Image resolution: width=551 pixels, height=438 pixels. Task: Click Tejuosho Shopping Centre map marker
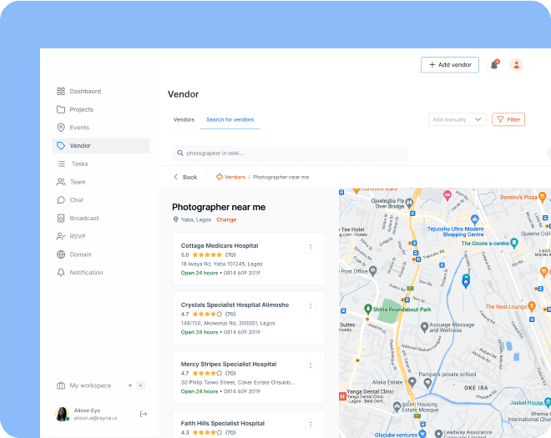click(475, 220)
